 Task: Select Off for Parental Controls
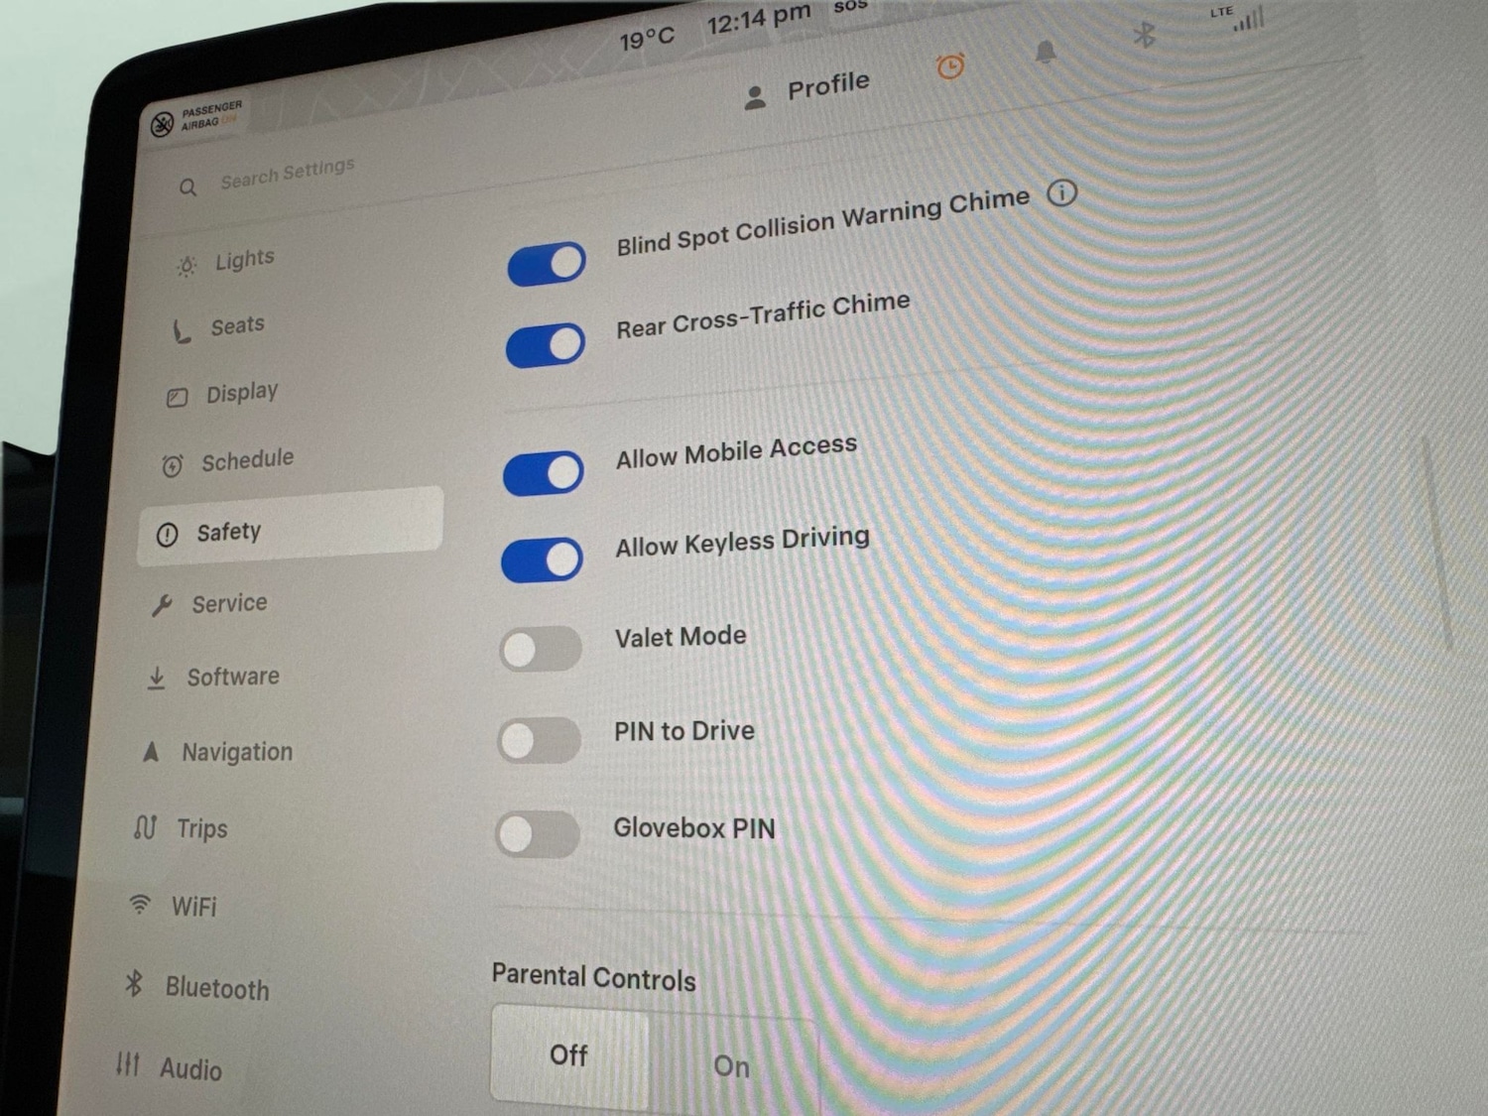coord(569,1054)
